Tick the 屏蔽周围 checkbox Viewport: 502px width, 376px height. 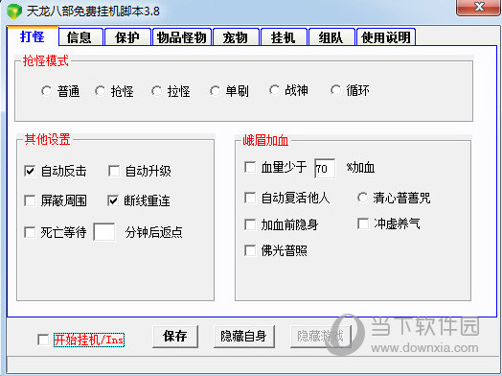[x=30, y=201]
